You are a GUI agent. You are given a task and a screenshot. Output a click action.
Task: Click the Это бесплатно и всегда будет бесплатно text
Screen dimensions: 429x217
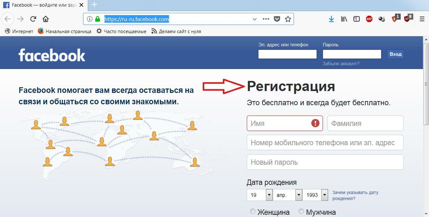tap(319, 103)
